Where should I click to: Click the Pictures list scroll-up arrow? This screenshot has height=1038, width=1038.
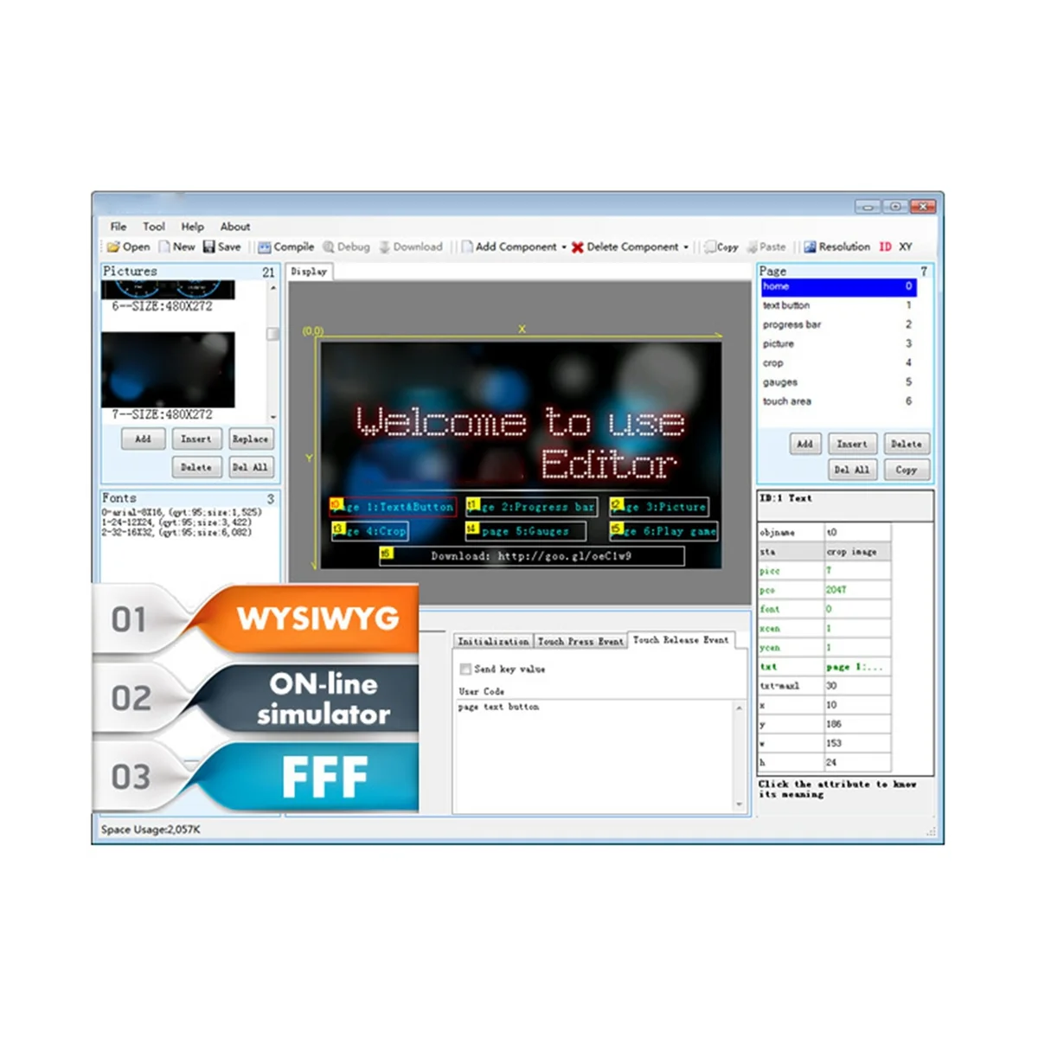click(273, 288)
